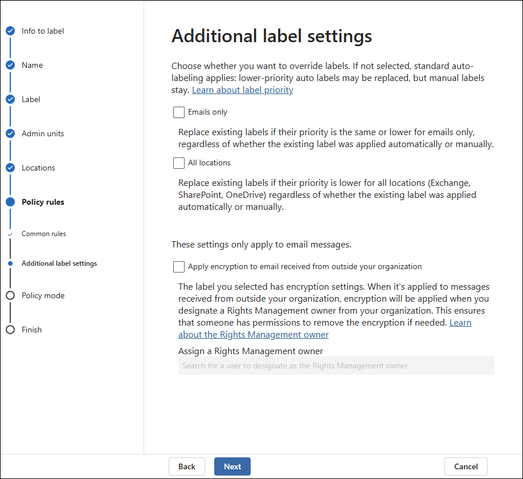Viewport: 523px width, 479px height.
Task: Open Learn about the Rights Management owner link
Action: coord(254,335)
